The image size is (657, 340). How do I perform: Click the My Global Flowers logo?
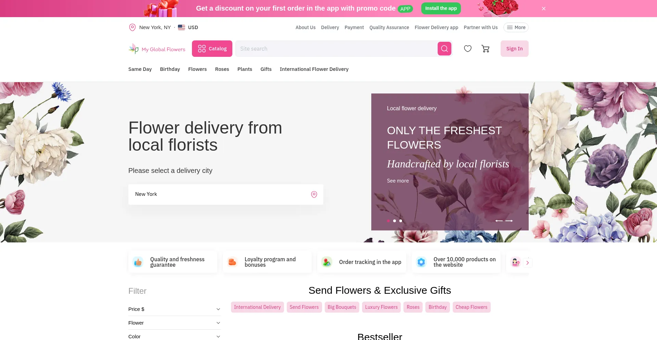click(x=157, y=49)
